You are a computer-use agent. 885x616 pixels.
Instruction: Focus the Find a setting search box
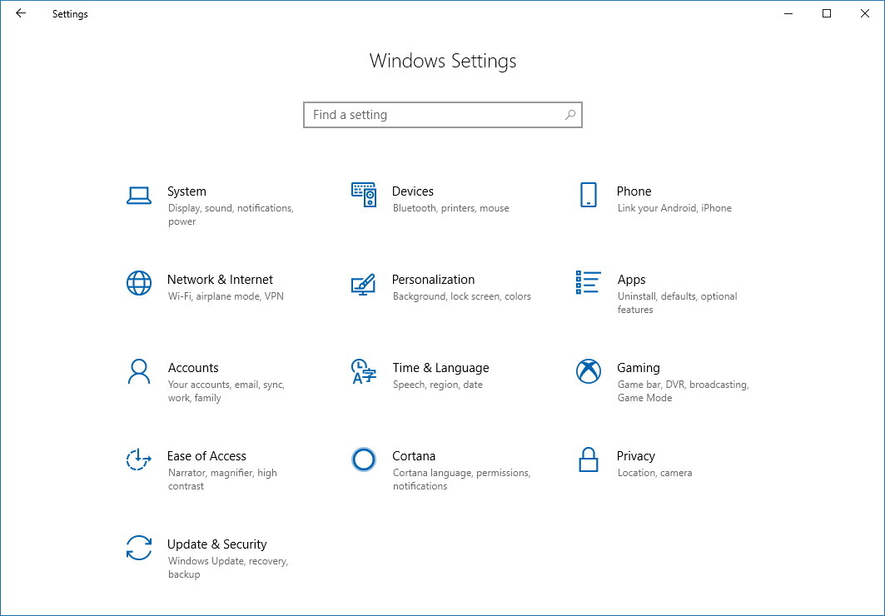tap(443, 115)
